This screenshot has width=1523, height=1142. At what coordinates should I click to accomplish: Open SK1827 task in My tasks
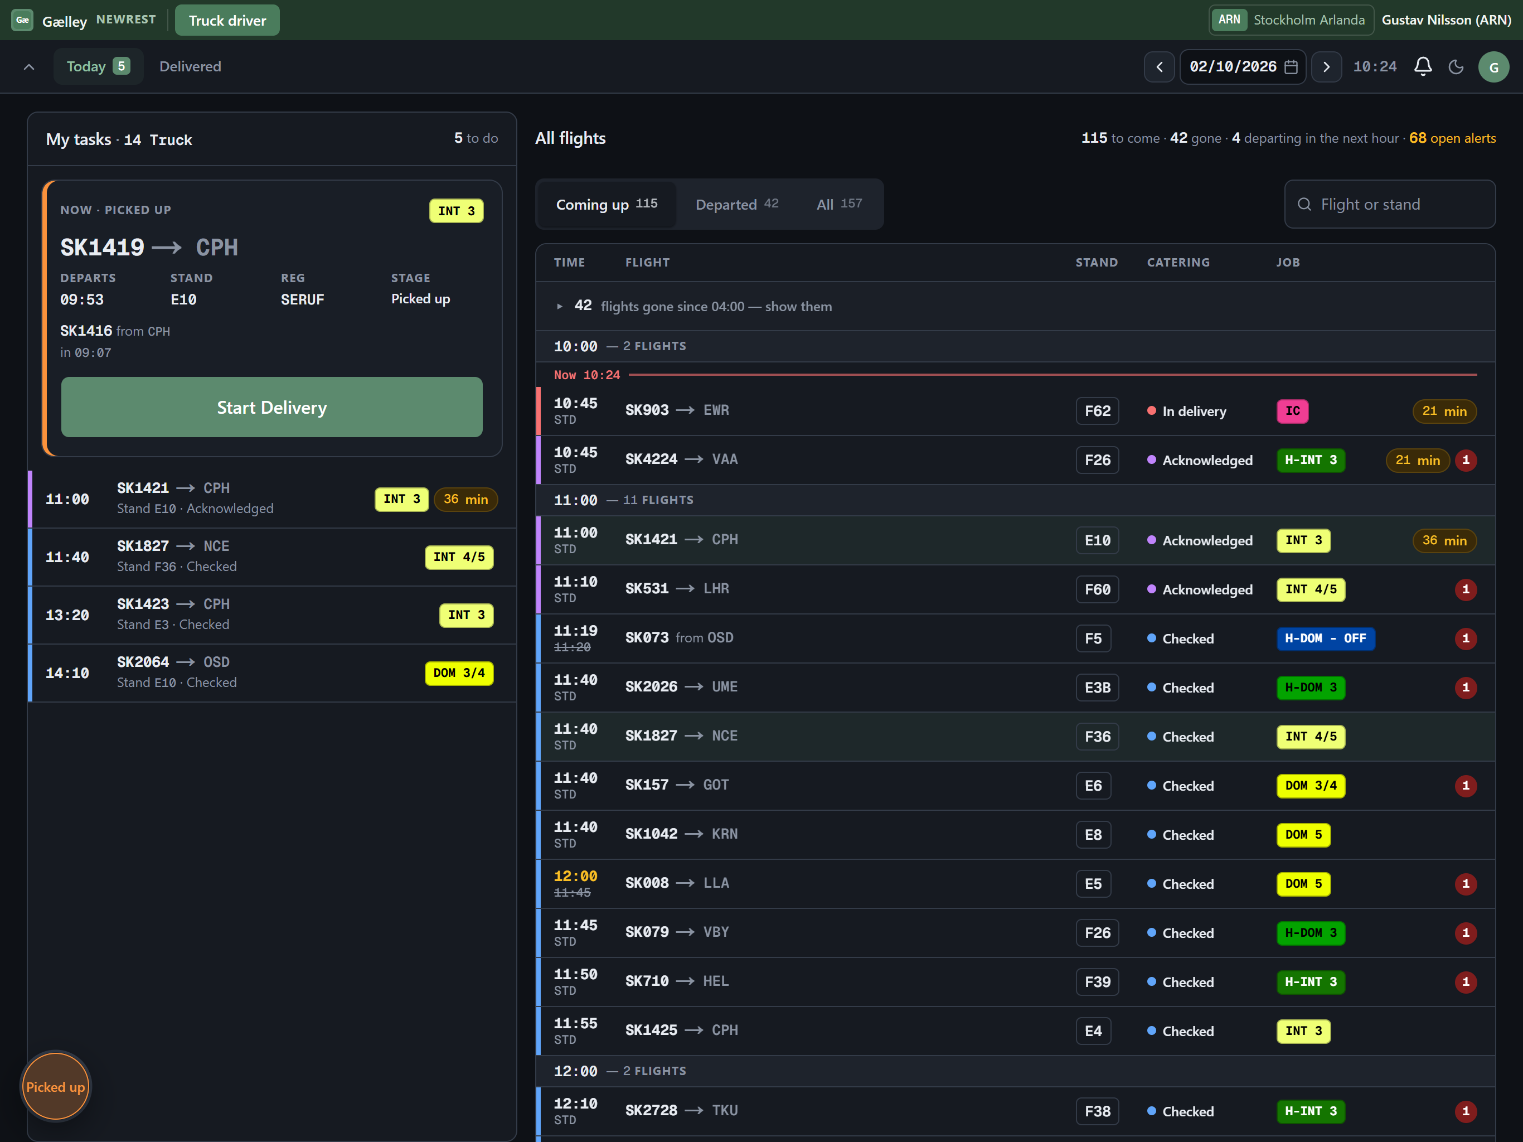point(272,557)
